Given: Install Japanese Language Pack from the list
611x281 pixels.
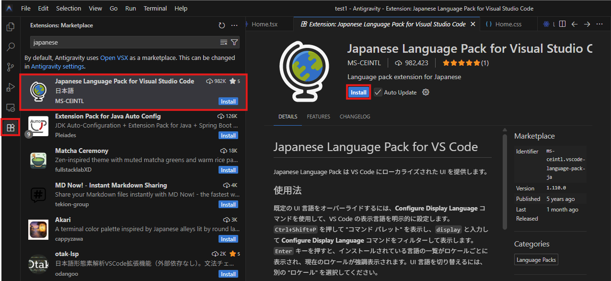Looking at the screenshot, I should 228,101.
